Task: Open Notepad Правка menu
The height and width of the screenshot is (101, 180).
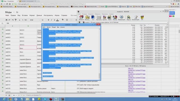Action: point(49,27)
